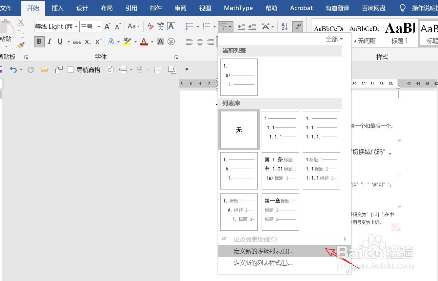Switch to the 插入 ribbon tab
The image size is (438, 281).
coord(57,8)
